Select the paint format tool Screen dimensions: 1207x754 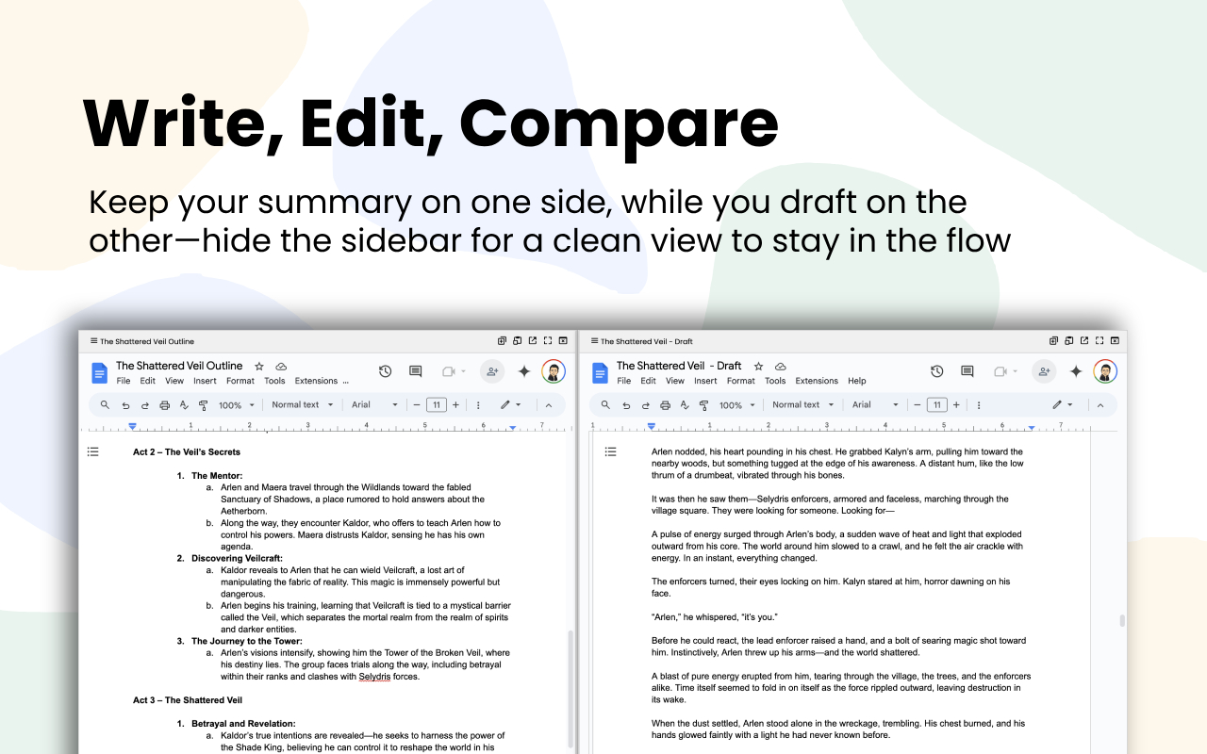[x=204, y=404]
